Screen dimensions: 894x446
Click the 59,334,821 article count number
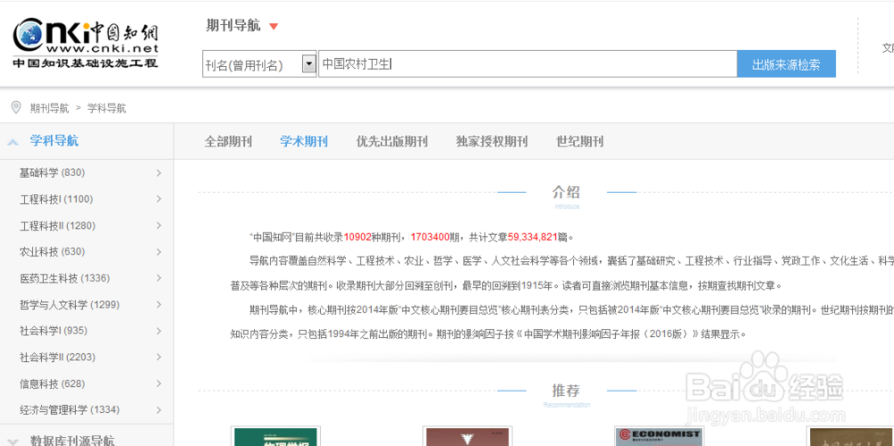pyautogui.click(x=532, y=237)
